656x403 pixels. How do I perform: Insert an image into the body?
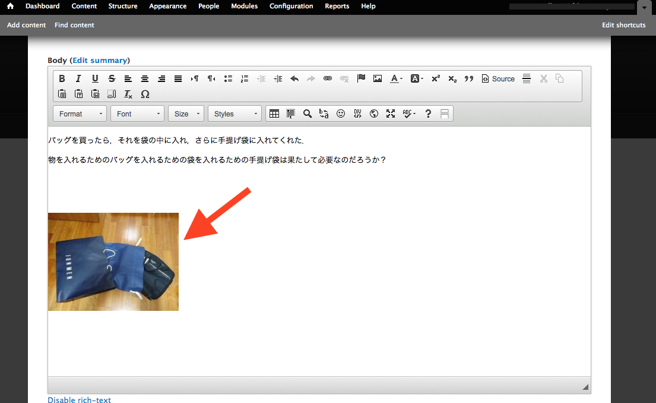378,78
